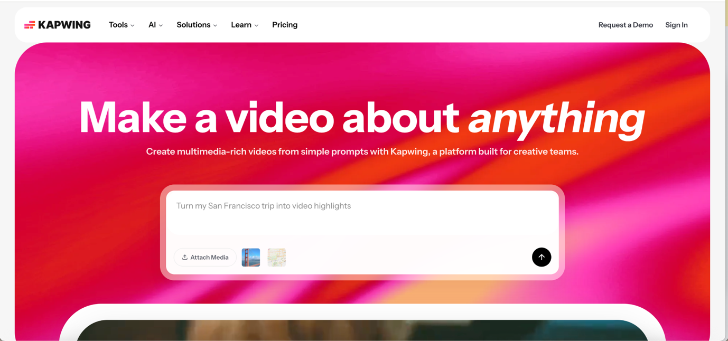728x341 pixels.
Task: Select AI in the navigation bar
Action: (x=152, y=24)
